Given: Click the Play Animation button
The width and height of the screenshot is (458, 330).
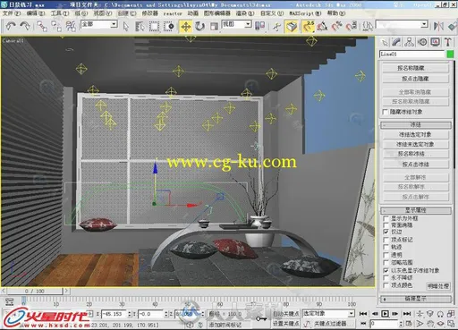Looking at the screenshot, I should [x=386, y=314].
